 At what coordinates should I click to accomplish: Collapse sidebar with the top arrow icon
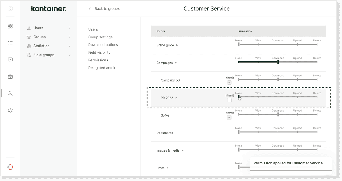pyautogui.click(x=10, y=9)
